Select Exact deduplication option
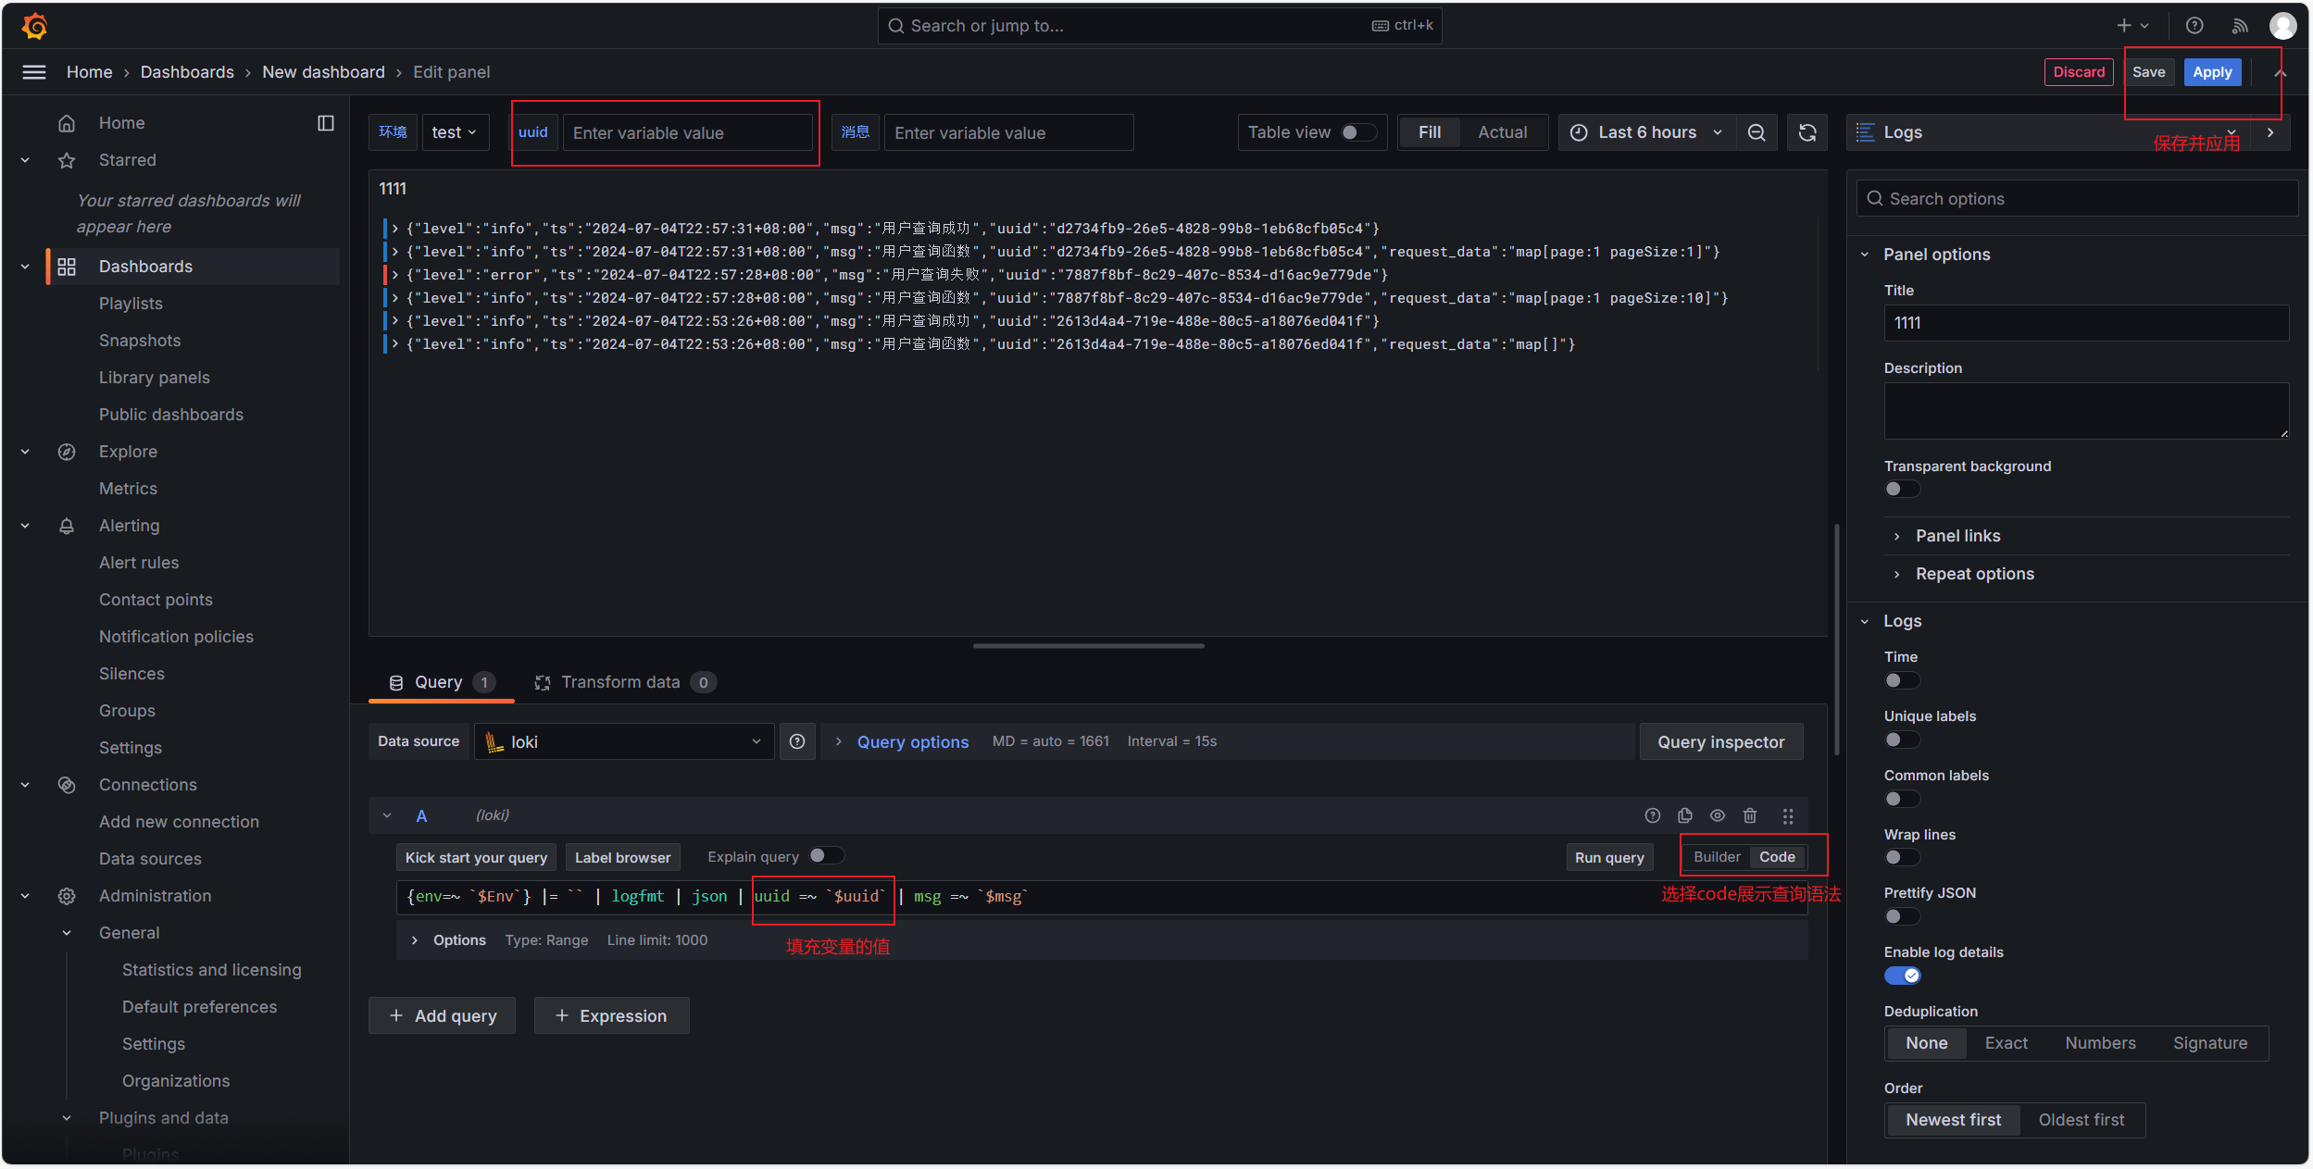 tap(2006, 1043)
